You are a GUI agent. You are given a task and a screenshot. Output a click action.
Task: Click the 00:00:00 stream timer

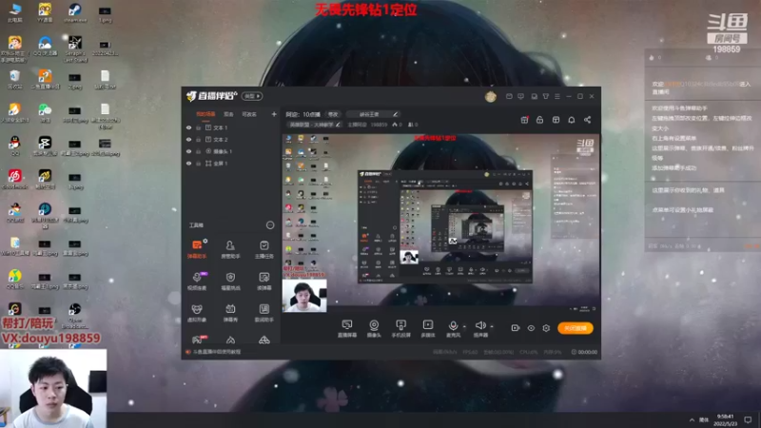pos(584,352)
